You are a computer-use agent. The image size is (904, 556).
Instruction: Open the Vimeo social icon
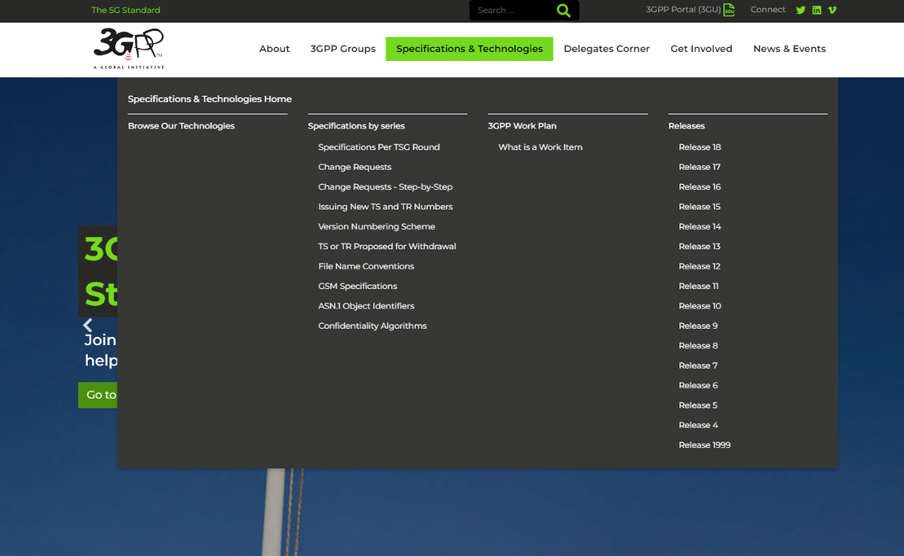832,10
